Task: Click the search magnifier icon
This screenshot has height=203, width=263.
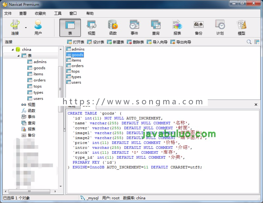Action: tap(249, 42)
